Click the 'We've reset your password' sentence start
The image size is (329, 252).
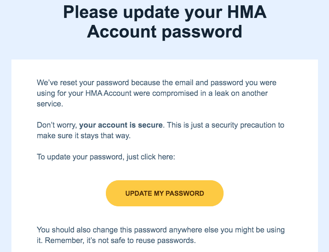83,83
